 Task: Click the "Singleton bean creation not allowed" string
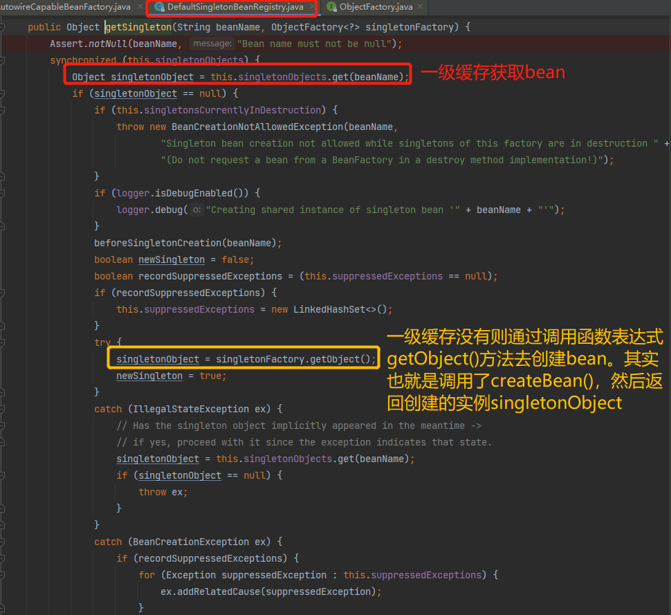(x=410, y=143)
